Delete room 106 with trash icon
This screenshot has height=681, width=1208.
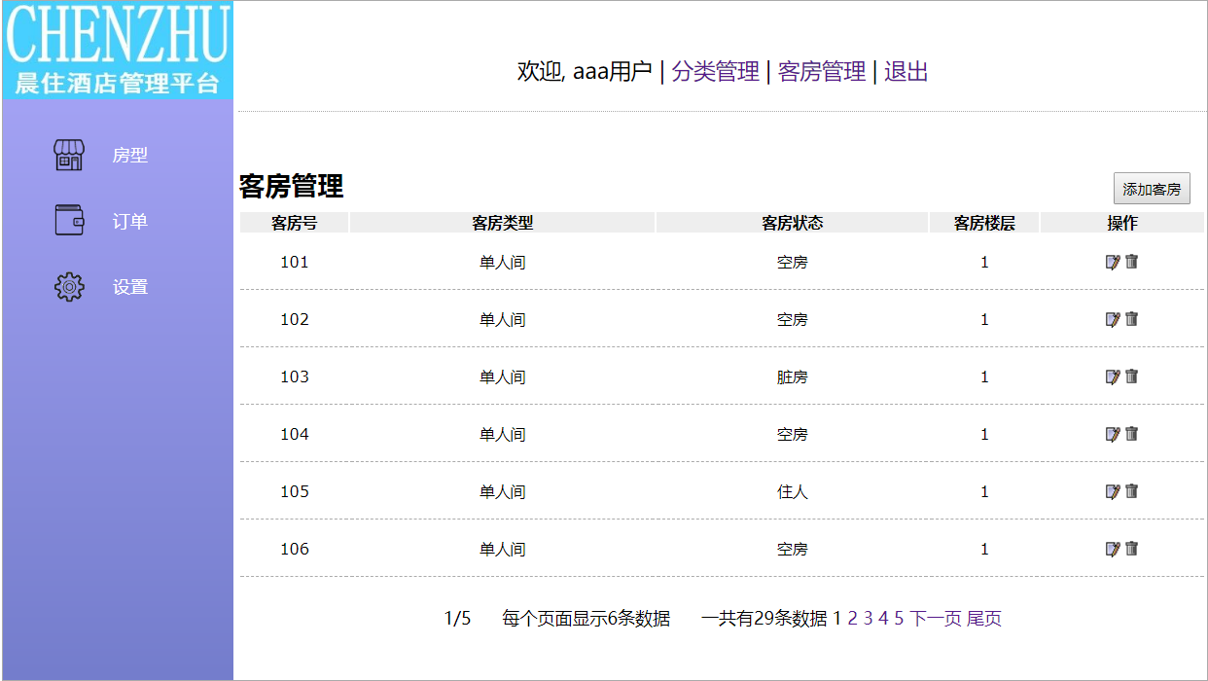coord(1131,549)
